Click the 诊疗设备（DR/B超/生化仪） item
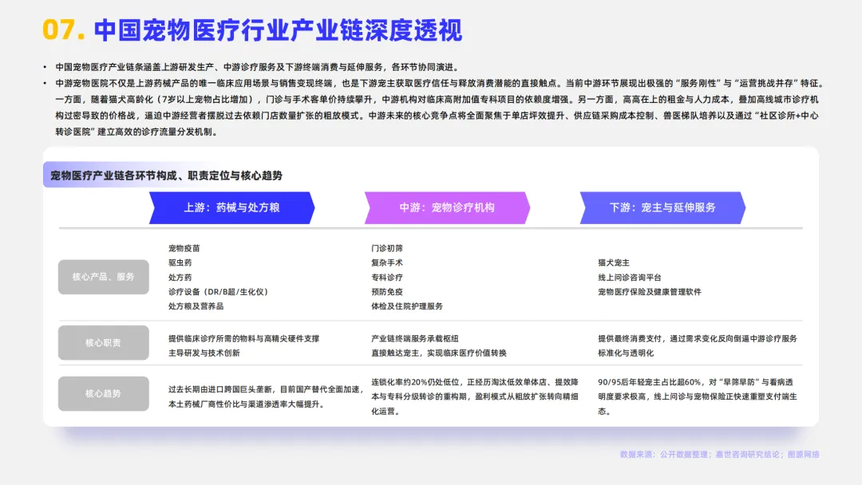Viewport: 862px width, 485px height. point(218,292)
